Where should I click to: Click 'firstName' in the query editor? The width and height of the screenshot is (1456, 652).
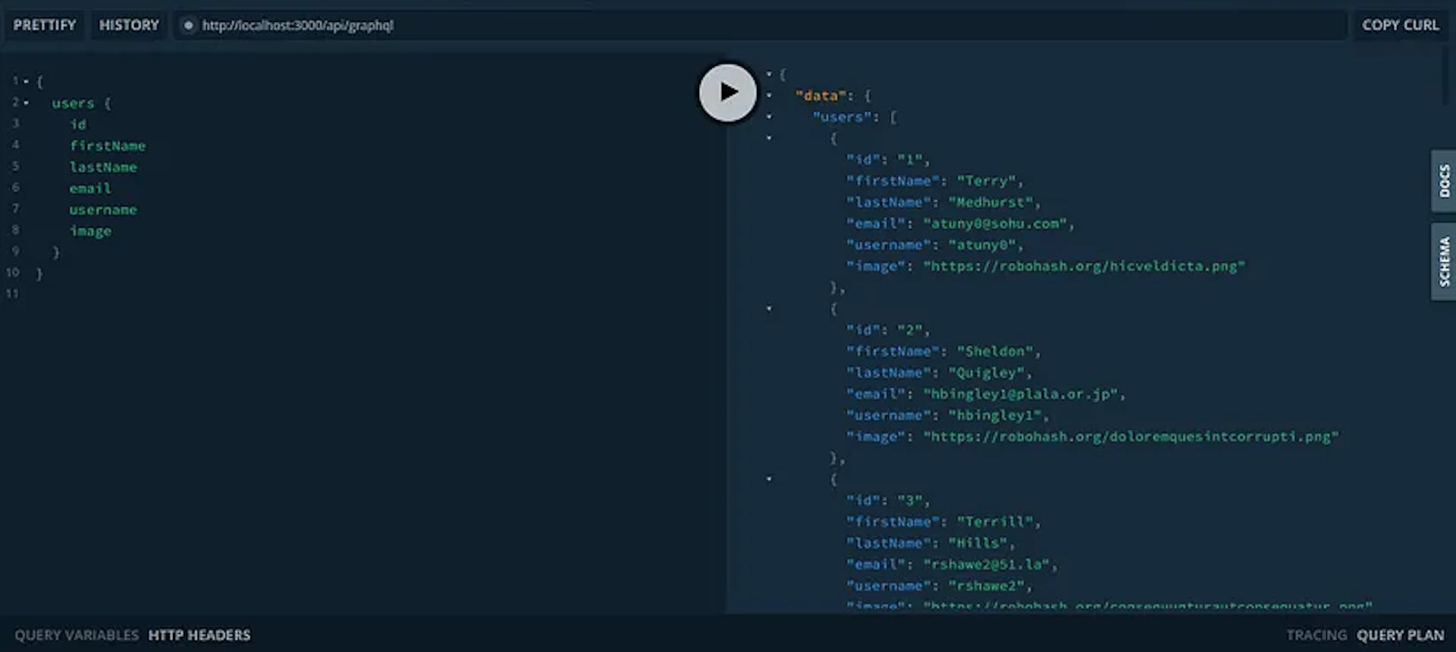tap(108, 146)
